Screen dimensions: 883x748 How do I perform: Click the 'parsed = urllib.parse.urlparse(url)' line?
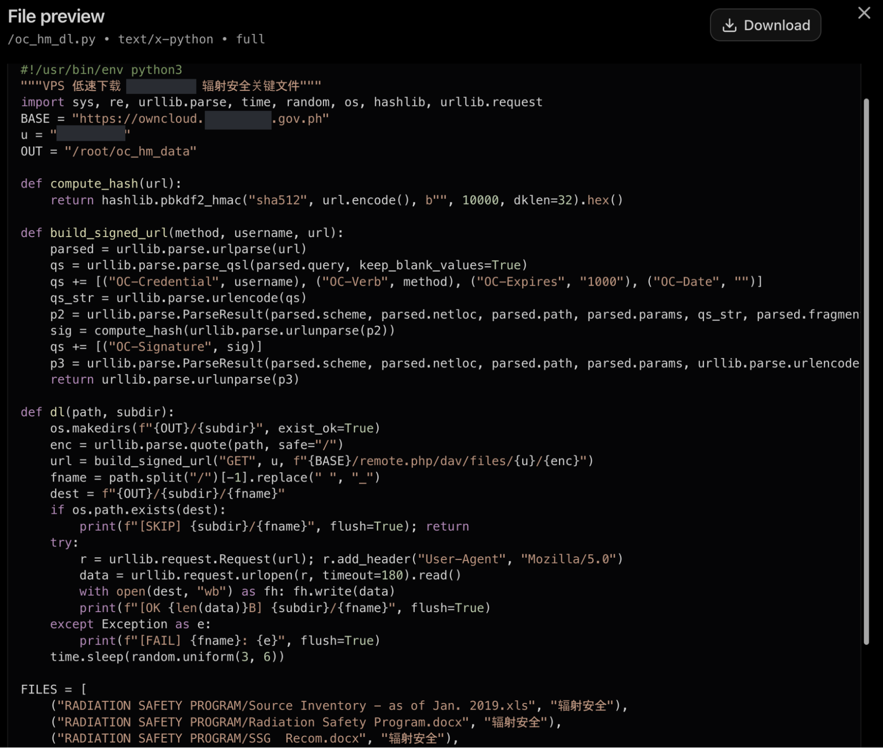pyautogui.click(x=178, y=249)
